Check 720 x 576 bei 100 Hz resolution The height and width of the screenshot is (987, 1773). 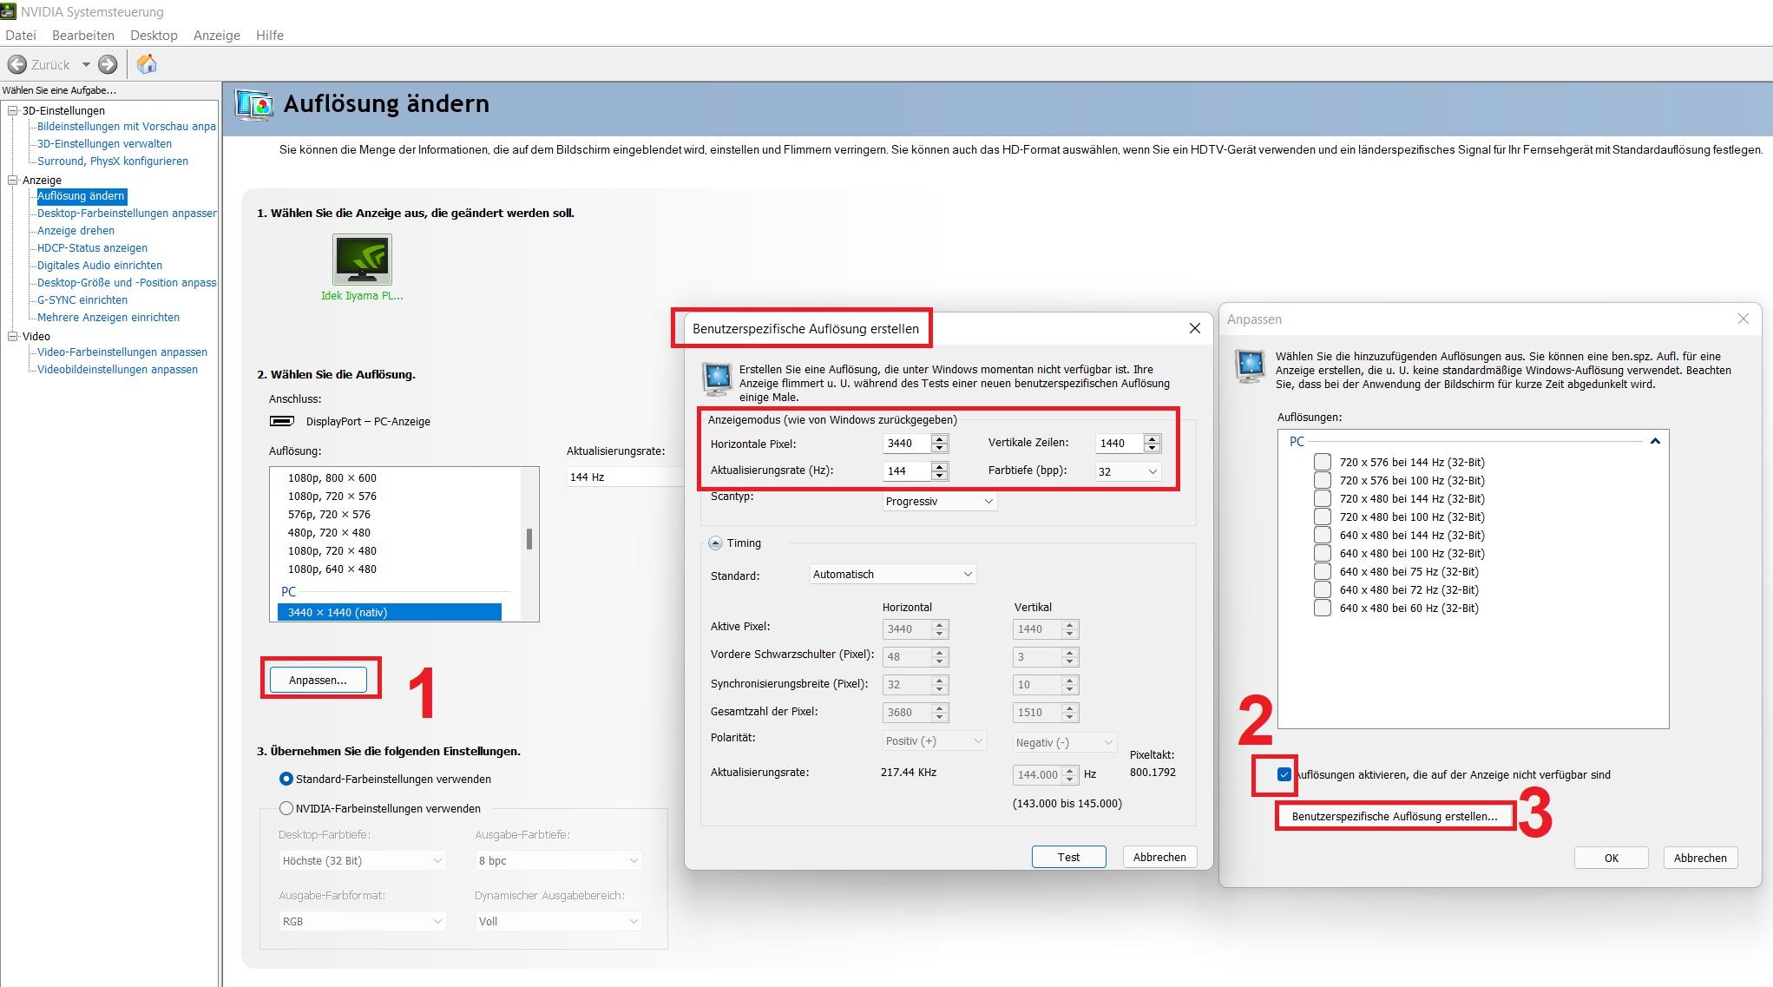(1323, 480)
